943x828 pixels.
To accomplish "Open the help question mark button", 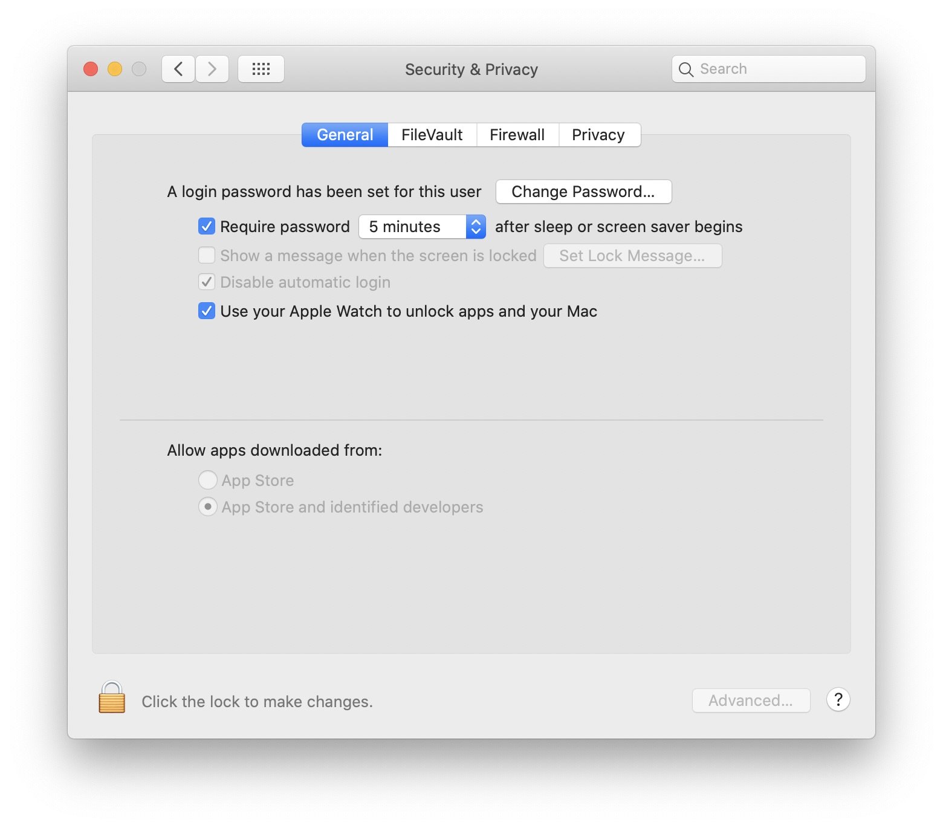I will pos(838,700).
